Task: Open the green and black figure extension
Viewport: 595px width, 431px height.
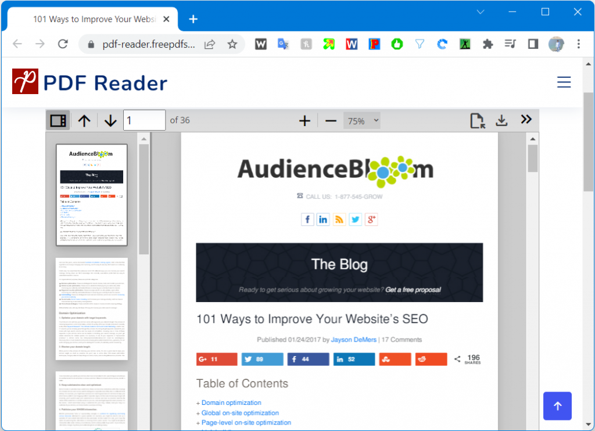Action: click(x=465, y=44)
